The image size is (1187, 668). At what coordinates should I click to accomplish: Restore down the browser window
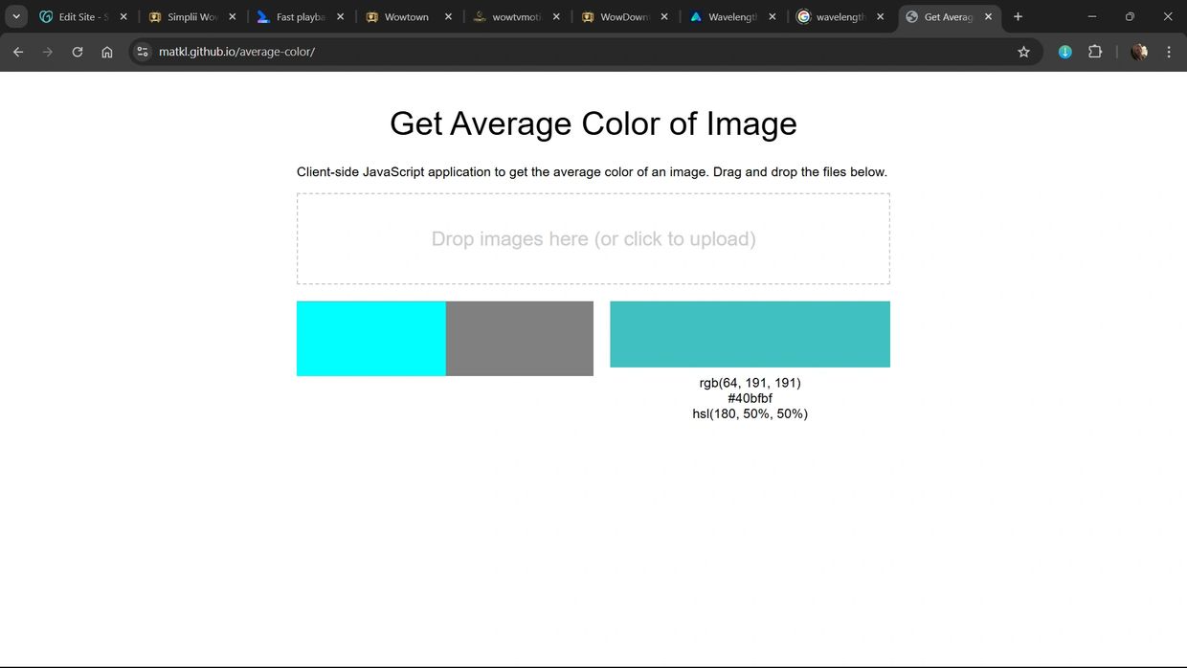pos(1130,16)
